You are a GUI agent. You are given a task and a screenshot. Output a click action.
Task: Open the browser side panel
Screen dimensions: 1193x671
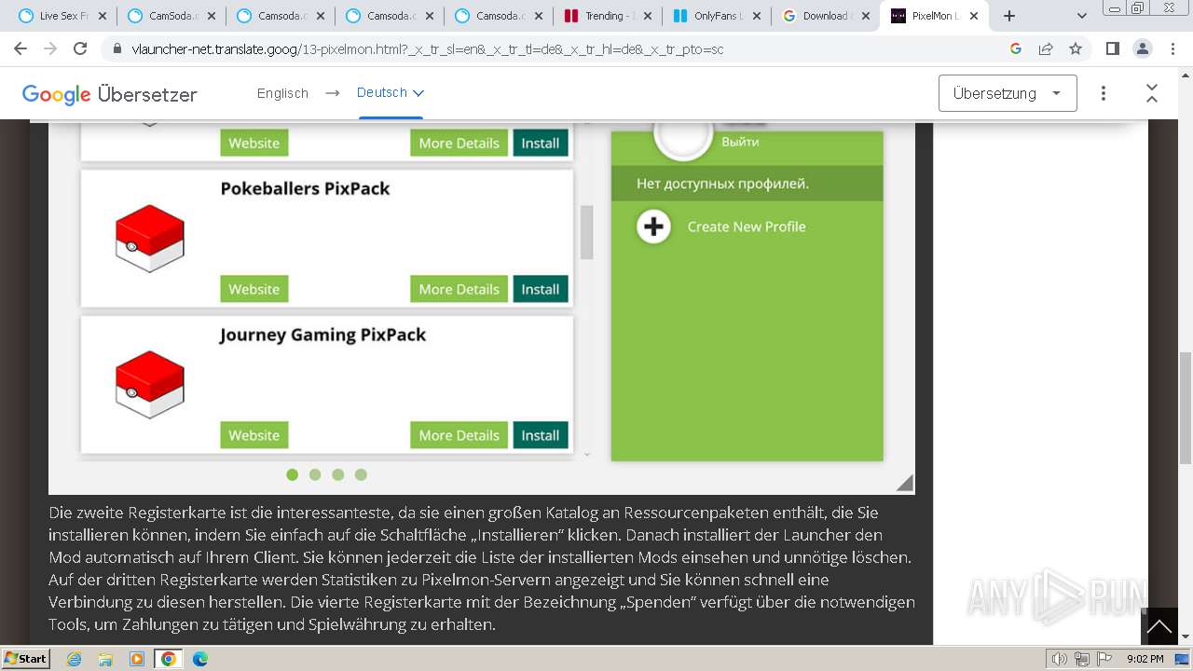[x=1112, y=48]
